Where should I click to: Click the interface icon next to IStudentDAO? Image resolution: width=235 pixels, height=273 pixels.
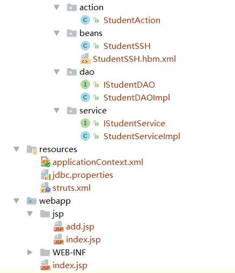click(x=85, y=84)
